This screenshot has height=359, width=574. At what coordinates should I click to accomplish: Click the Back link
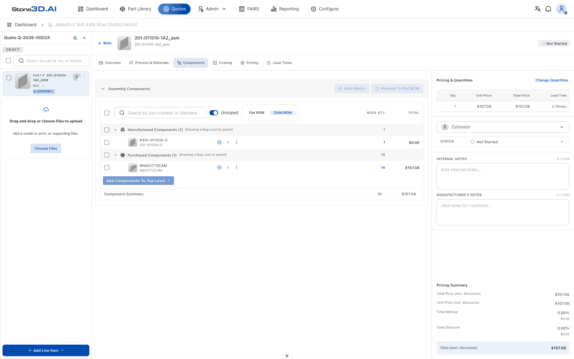point(105,43)
